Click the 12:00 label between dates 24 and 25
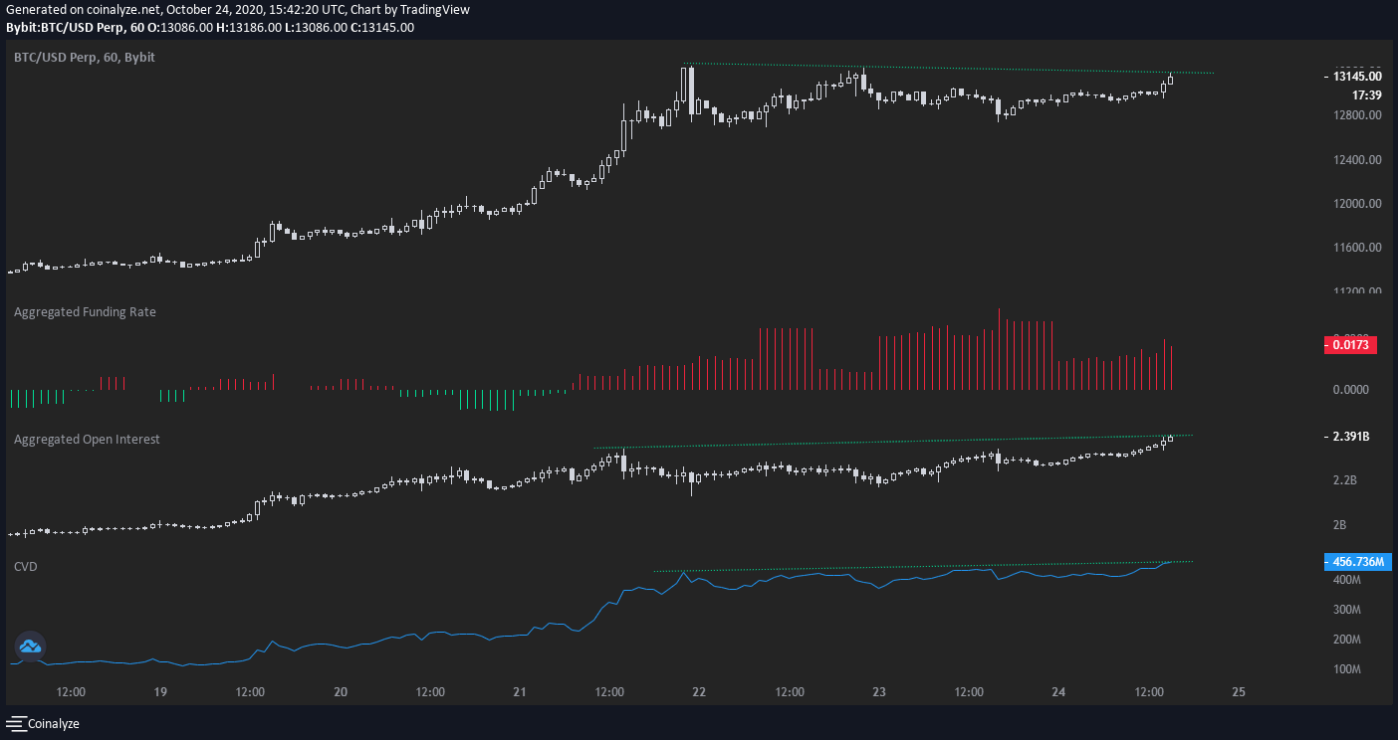The image size is (1398, 740). tap(1149, 691)
